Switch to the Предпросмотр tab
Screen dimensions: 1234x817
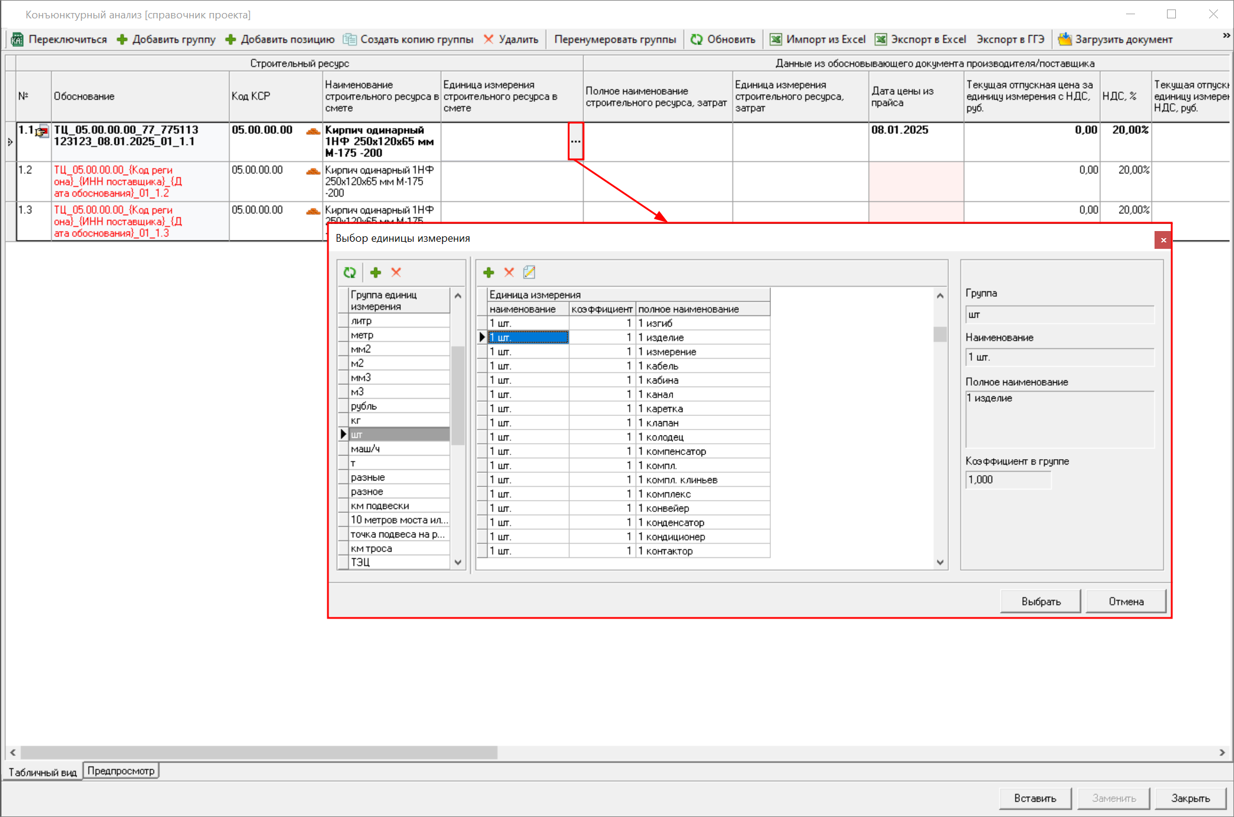click(x=121, y=771)
